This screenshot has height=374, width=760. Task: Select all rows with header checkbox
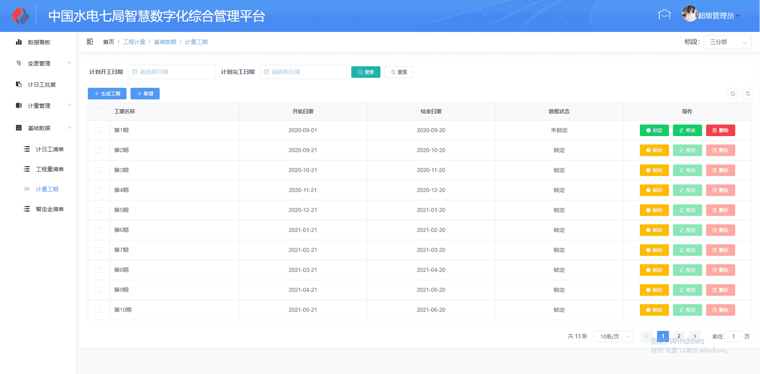pos(99,112)
